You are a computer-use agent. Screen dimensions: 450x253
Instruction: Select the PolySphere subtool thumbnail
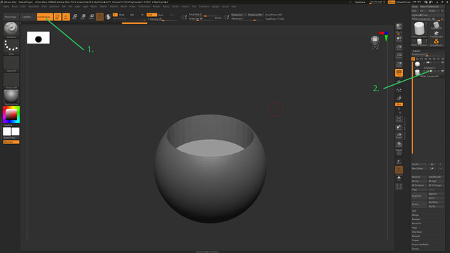(x=417, y=64)
